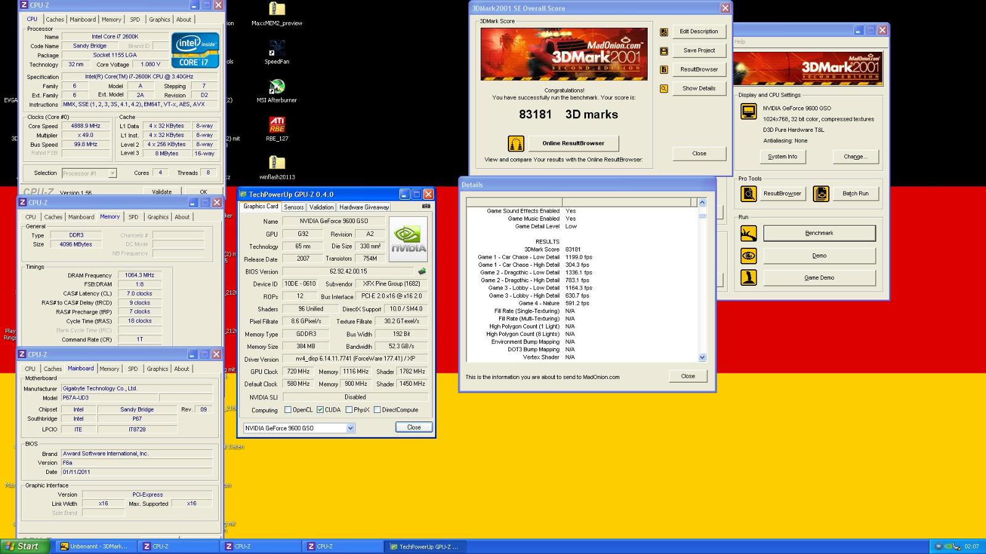The image size is (986, 554).
Task: Click the Change... button in display settings
Action: point(855,157)
